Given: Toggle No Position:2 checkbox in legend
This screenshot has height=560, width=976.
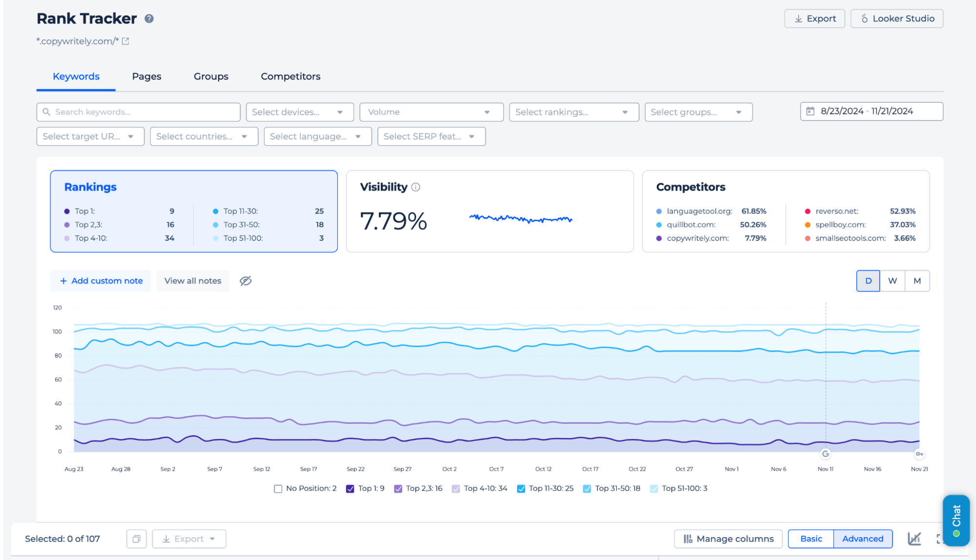Looking at the screenshot, I should click(x=277, y=488).
